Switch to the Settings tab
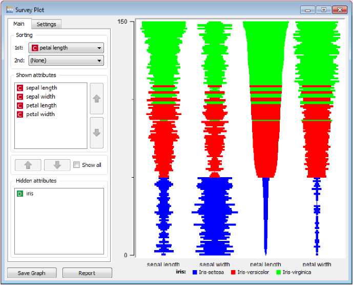This screenshot has width=353, height=285. [46, 24]
